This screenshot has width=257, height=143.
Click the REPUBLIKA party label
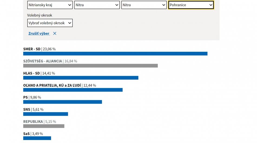33,122
